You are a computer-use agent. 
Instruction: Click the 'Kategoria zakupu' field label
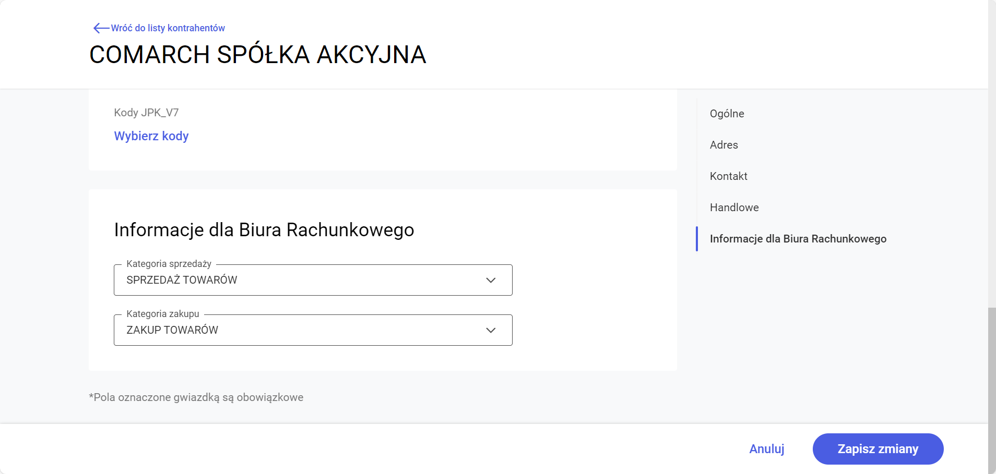(x=162, y=314)
